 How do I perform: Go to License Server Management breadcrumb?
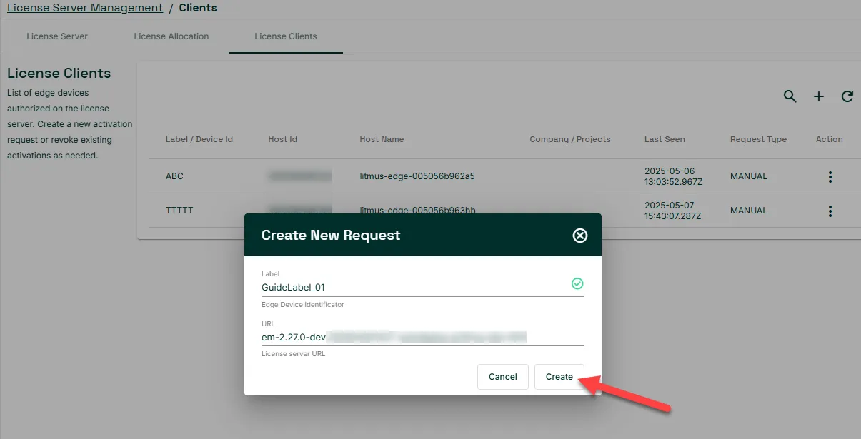(85, 8)
